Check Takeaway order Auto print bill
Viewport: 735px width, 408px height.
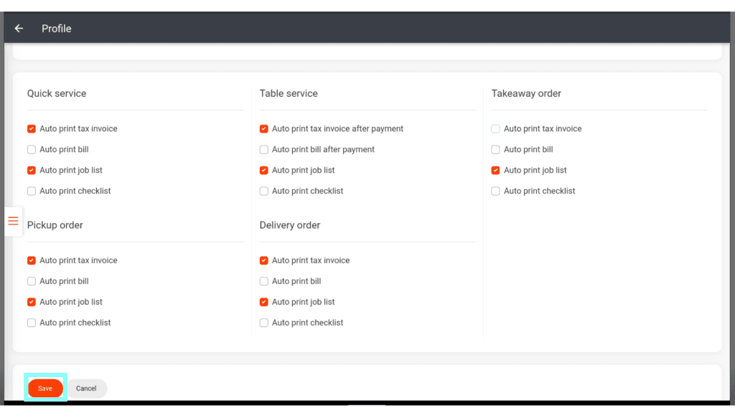[495, 150]
